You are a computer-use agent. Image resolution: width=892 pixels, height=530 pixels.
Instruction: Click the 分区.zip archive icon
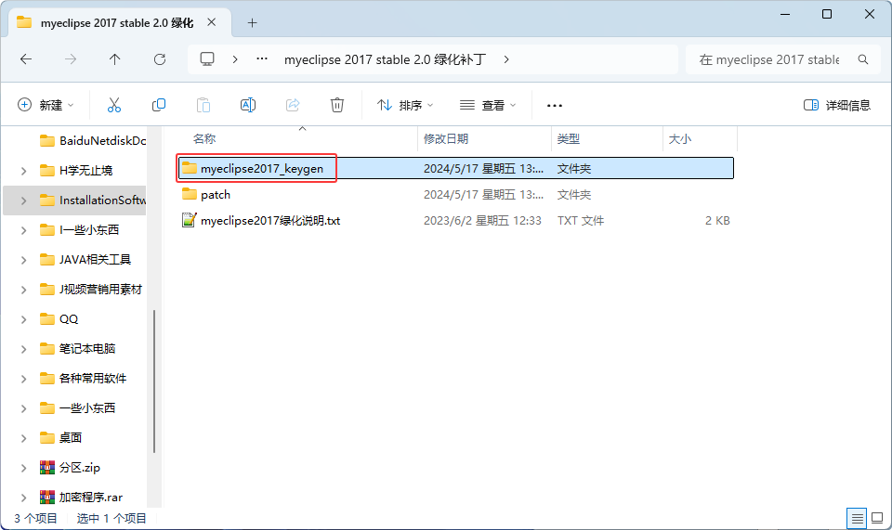47,468
